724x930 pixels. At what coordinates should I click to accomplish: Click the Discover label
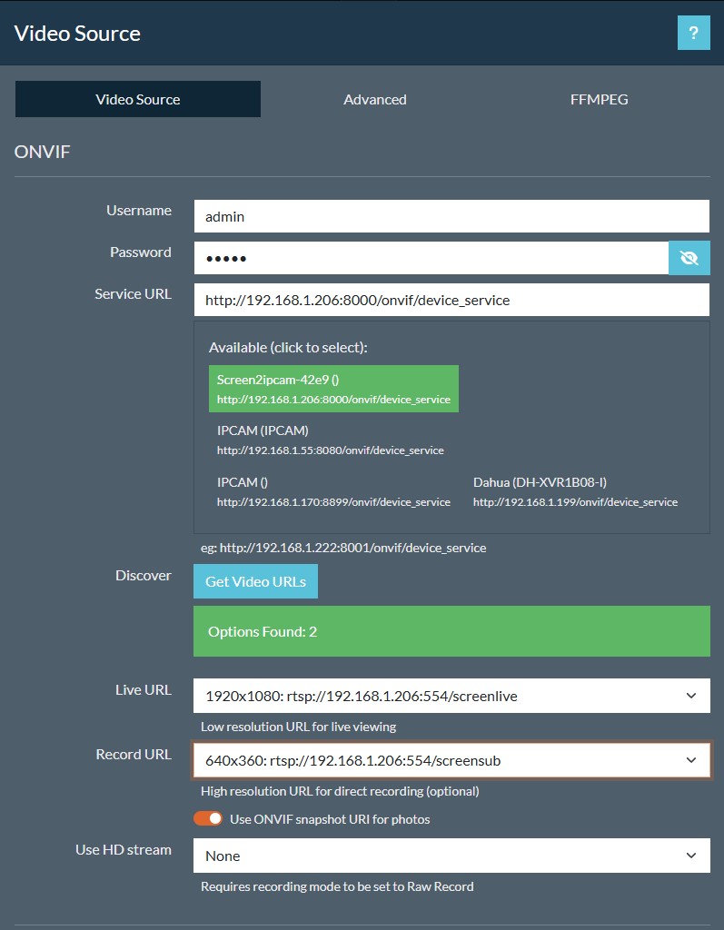pos(143,575)
